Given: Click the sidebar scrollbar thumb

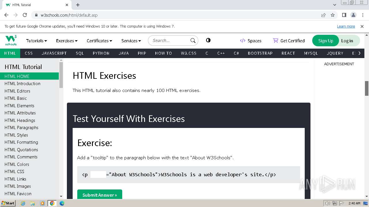Looking at the screenshot, I should tap(61, 75).
